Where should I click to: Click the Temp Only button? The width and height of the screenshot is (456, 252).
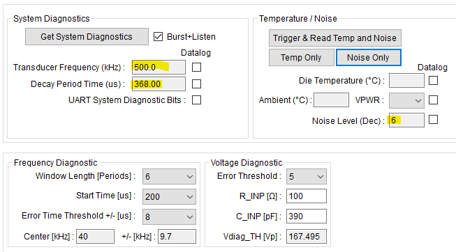tap(301, 57)
